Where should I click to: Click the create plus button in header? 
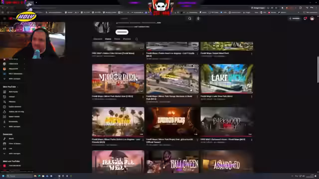pos(295,18)
